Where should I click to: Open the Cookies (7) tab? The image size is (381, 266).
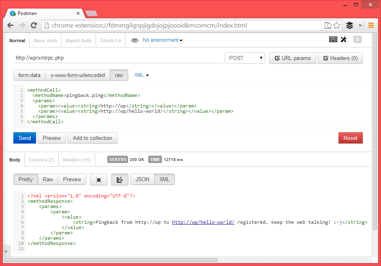coord(41,160)
